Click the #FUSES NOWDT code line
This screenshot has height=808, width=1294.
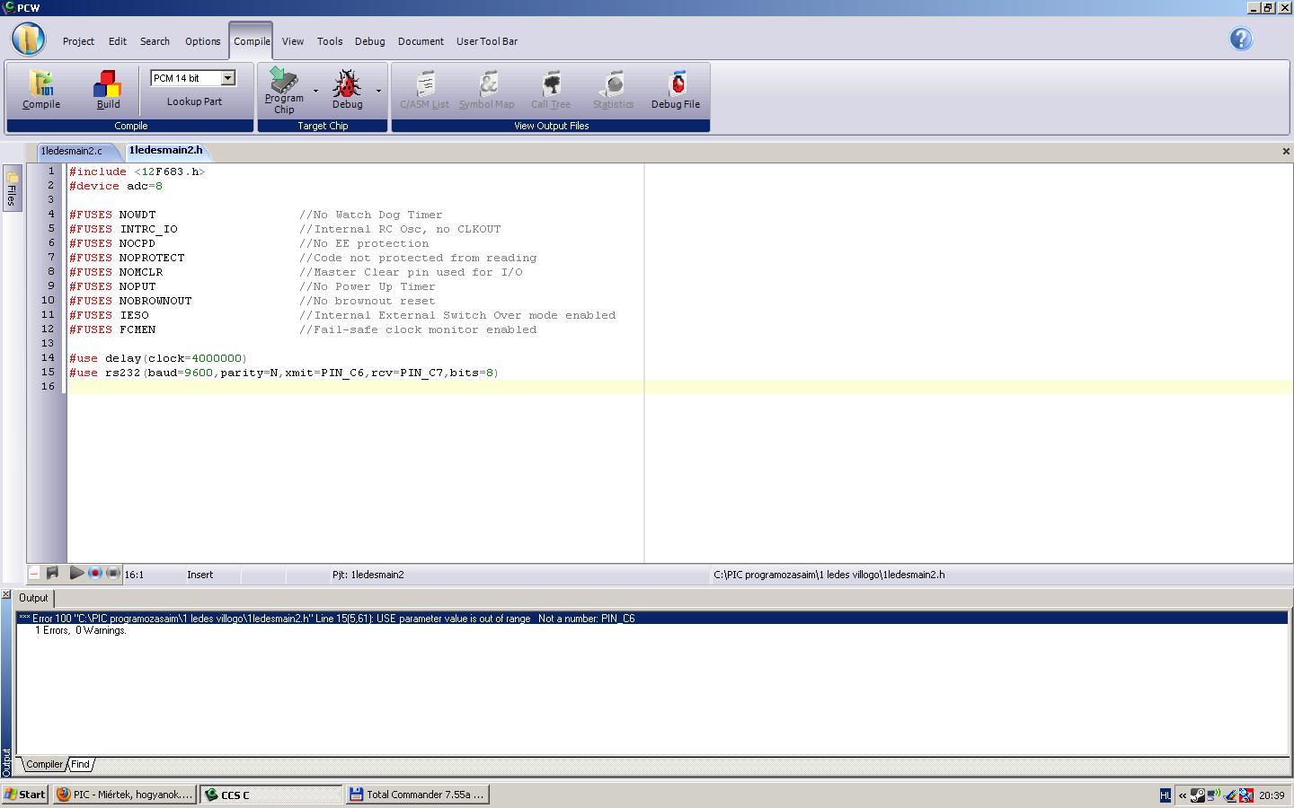tap(112, 215)
